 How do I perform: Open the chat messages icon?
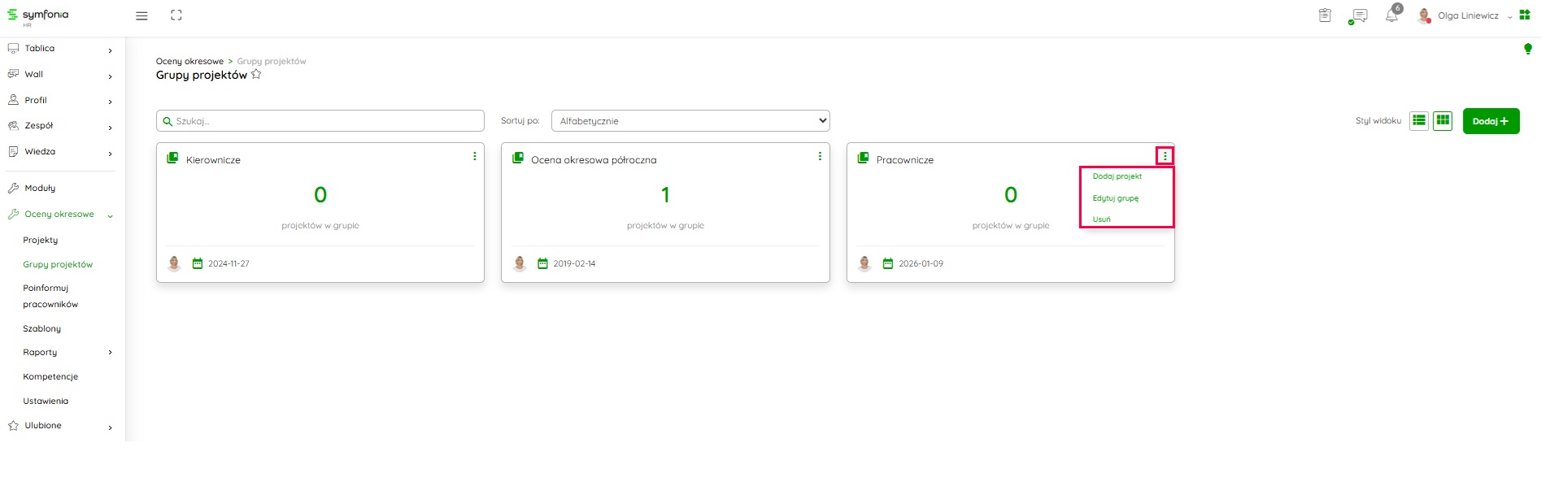pos(1358,15)
